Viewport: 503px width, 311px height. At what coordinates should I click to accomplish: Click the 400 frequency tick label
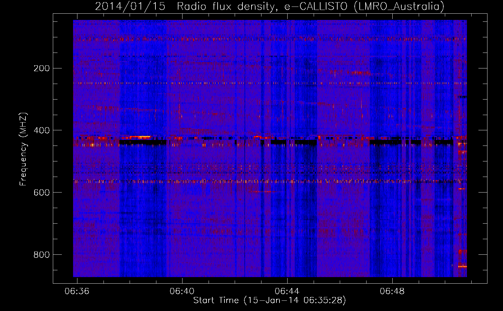click(x=42, y=130)
